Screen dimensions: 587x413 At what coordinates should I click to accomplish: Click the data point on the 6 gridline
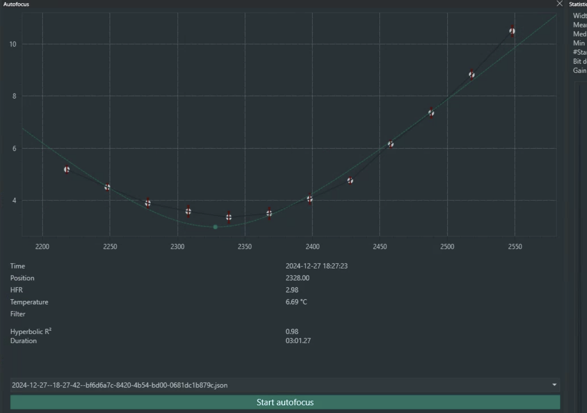tap(391, 144)
